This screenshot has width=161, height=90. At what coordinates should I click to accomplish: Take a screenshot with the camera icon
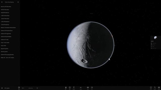point(159,88)
